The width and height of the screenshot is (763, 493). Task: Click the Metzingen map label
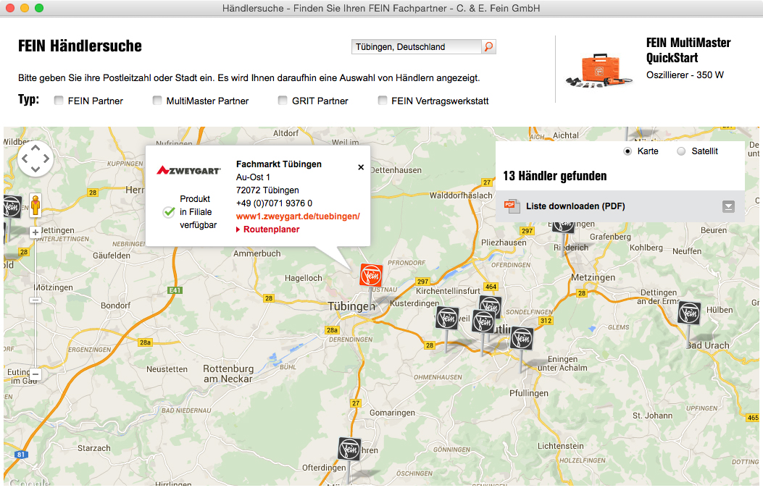click(x=593, y=277)
